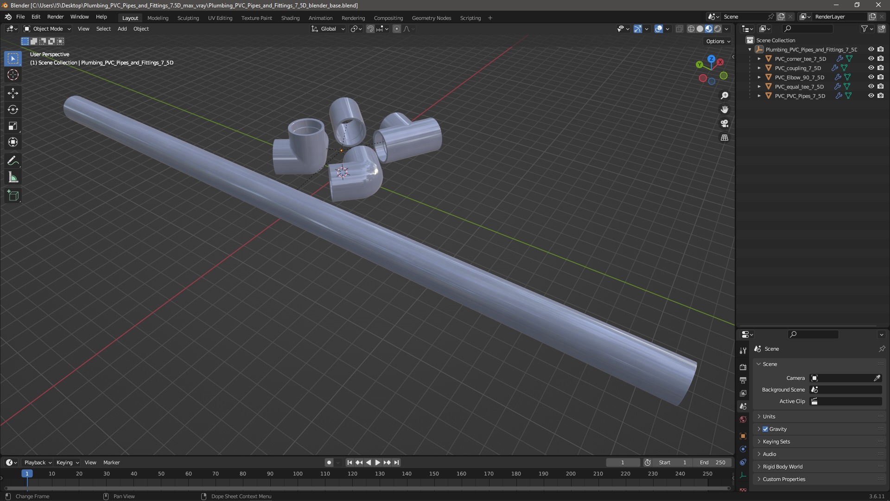890x501 pixels.
Task: Disable PVC_Elbow_90_7_5D in renders
Action: [x=880, y=77]
